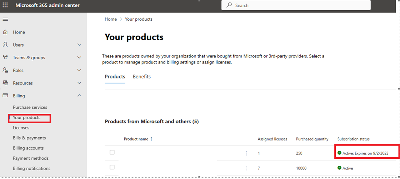This screenshot has height=179, width=400.
Task: Collapse the Billing section chevron
Action: tap(79, 96)
